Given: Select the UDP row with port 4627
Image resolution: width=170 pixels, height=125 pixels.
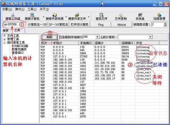Looking at the screenshot, I should 103,85.
